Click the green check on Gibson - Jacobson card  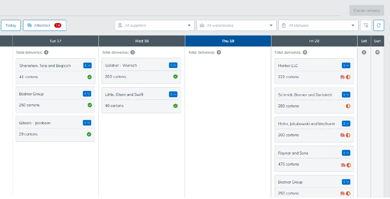(89, 134)
